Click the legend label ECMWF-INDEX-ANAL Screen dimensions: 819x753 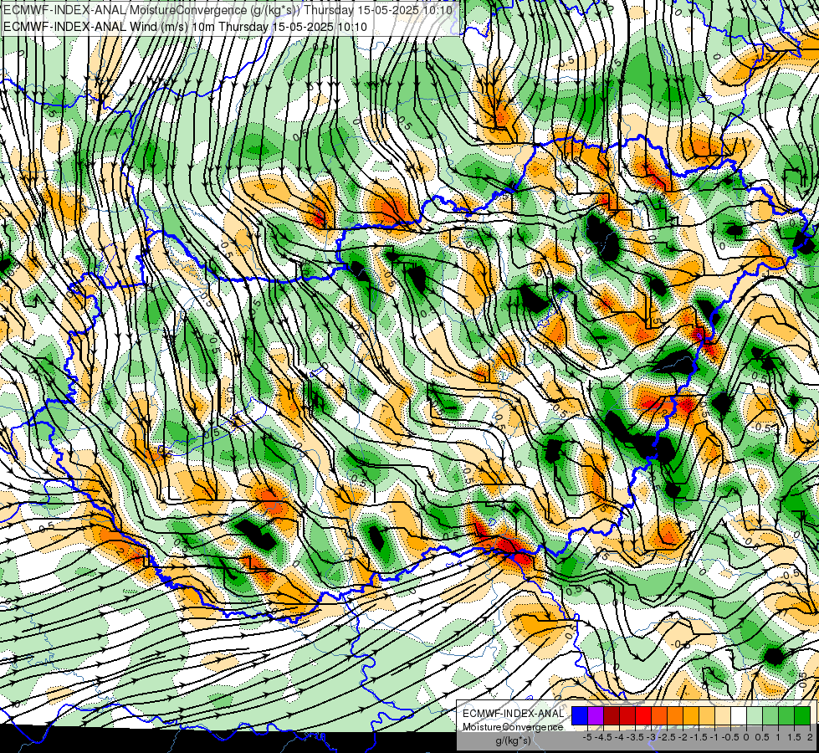pyautogui.click(x=514, y=714)
